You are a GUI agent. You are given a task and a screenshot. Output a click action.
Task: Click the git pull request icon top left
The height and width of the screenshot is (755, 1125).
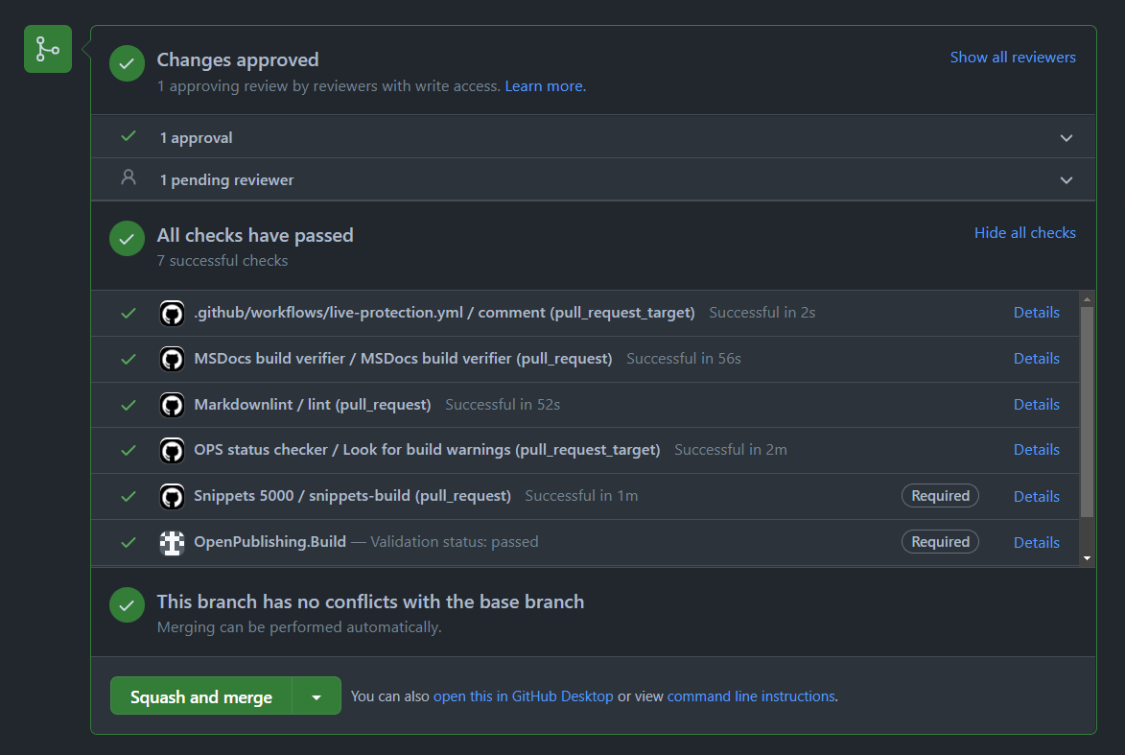[47, 48]
